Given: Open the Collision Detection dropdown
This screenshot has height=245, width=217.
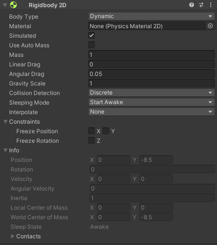Looking at the screenshot, I should 151,93.
